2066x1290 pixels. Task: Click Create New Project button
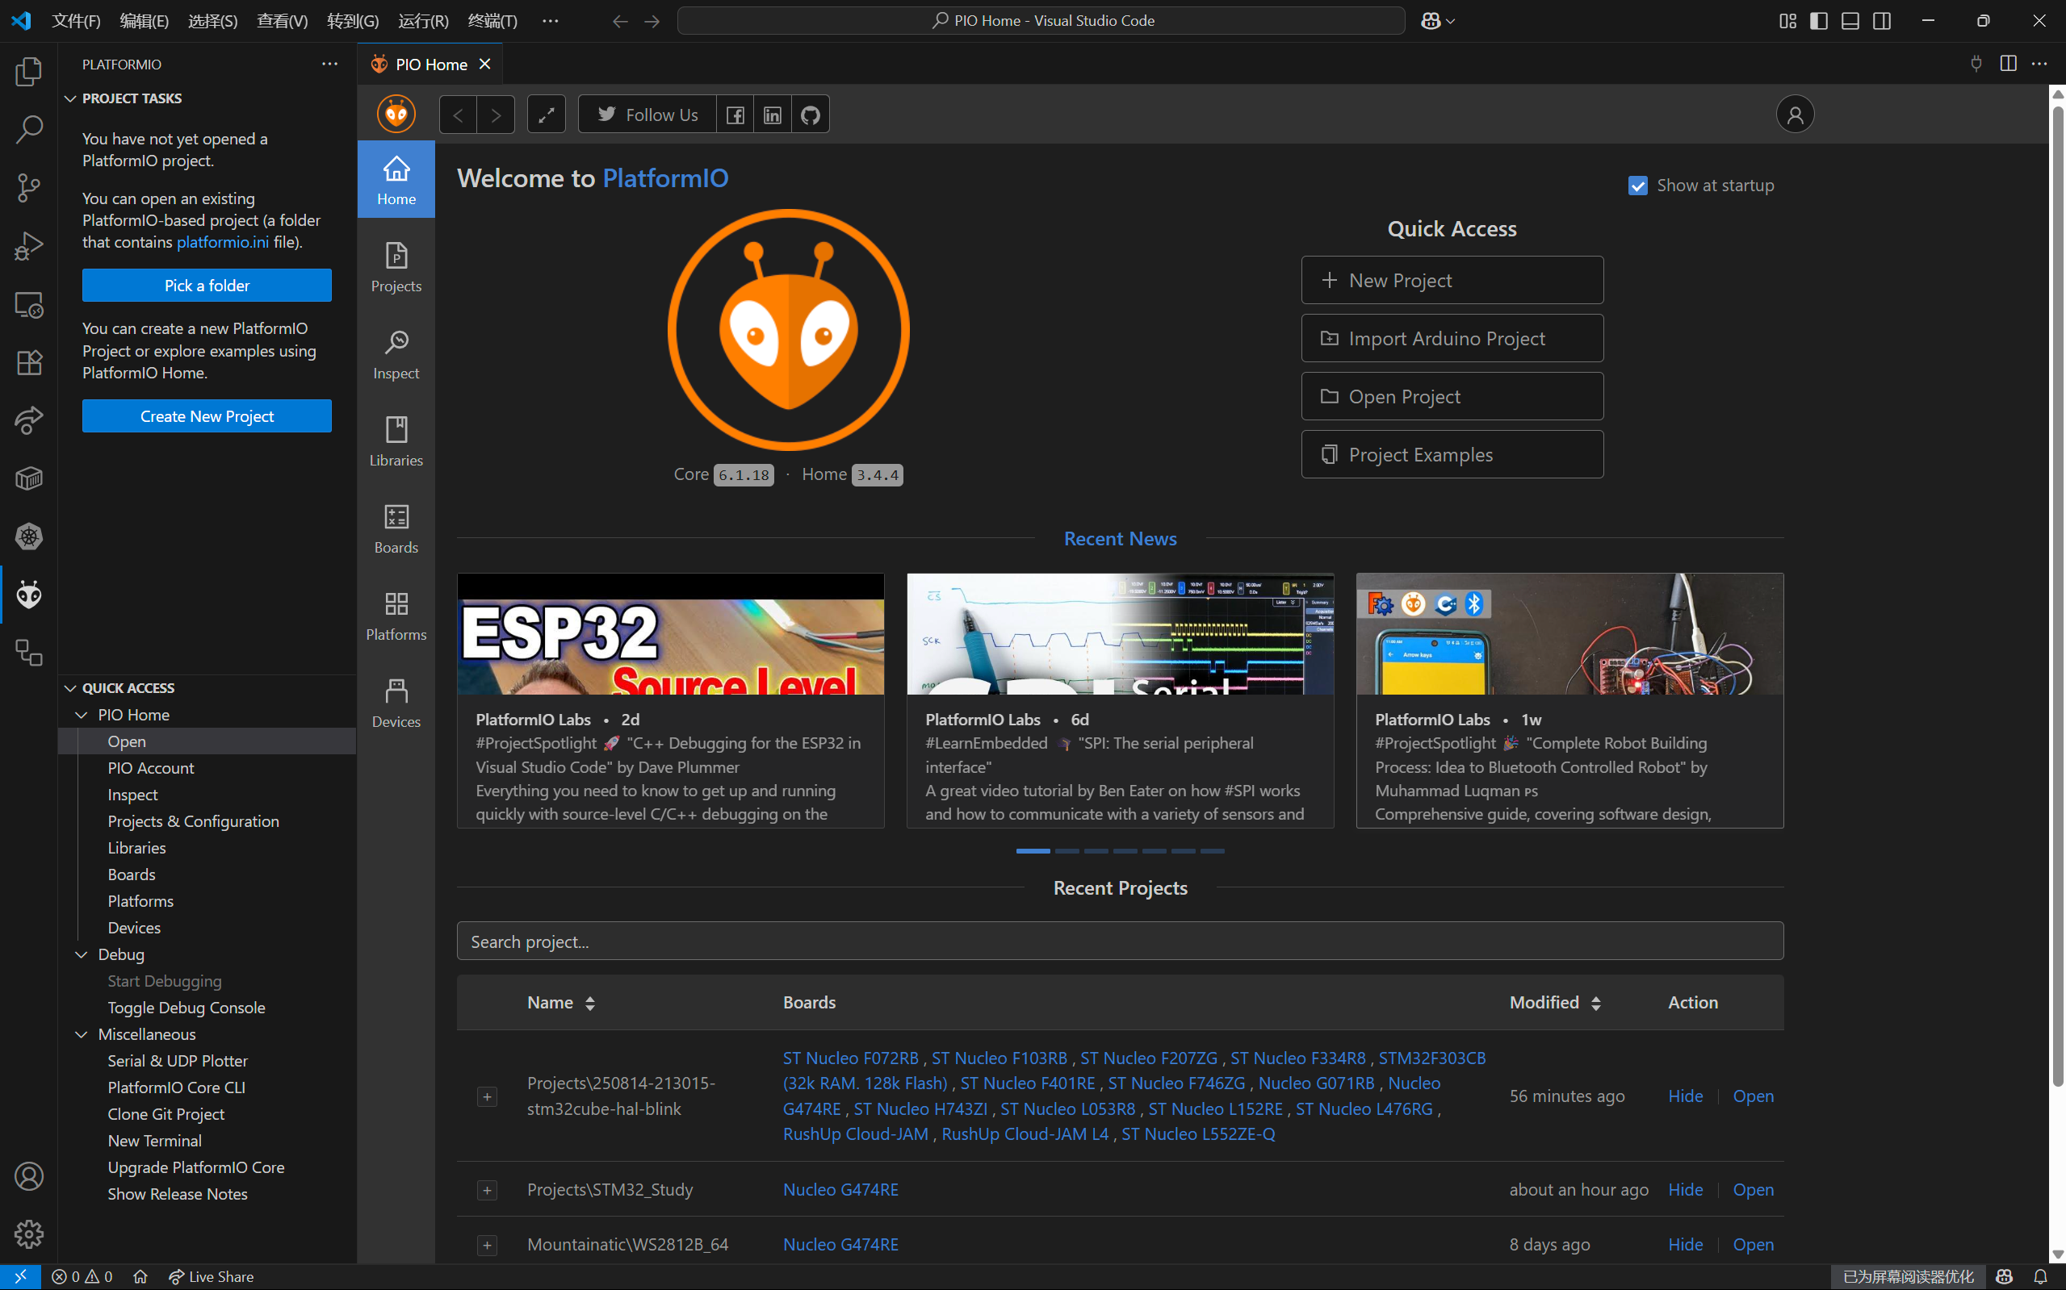coord(207,416)
